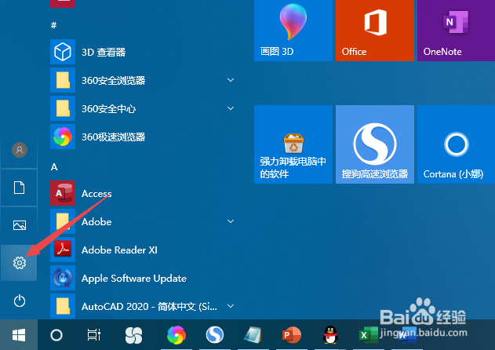Open the Office tile
This screenshot has height=350, width=495.
point(375,31)
